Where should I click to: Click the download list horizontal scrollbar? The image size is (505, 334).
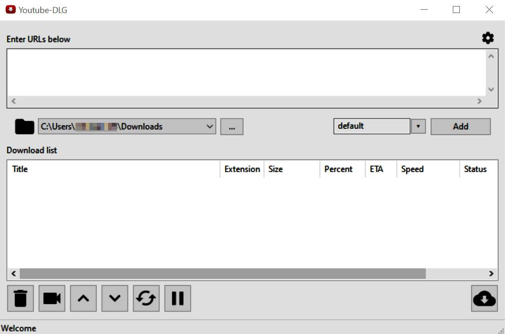pyautogui.click(x=223, y=274)
